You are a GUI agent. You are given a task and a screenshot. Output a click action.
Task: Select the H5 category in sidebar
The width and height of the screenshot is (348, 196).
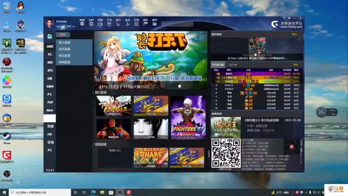[50, 135]
